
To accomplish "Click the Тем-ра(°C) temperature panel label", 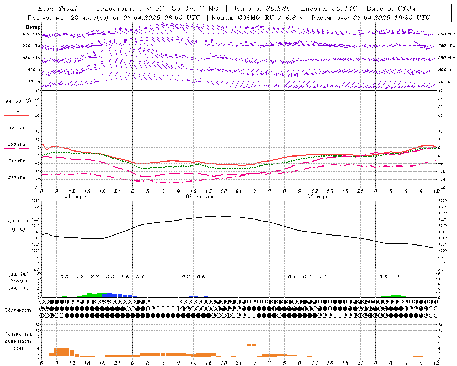I will click(17, 101).
